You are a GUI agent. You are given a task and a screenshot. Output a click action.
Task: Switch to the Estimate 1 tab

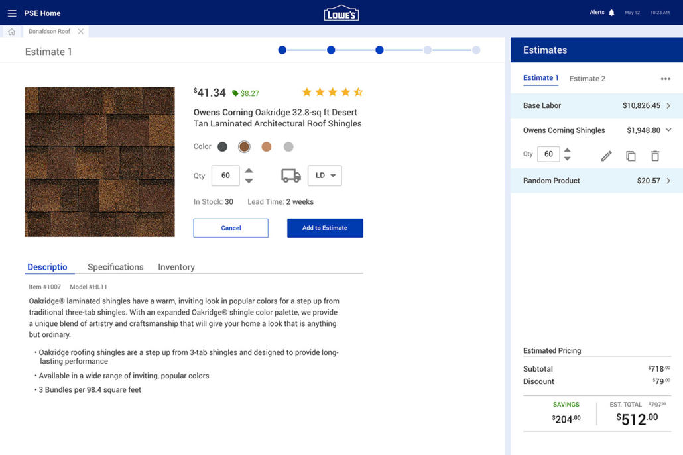click(x=540, y=78)
